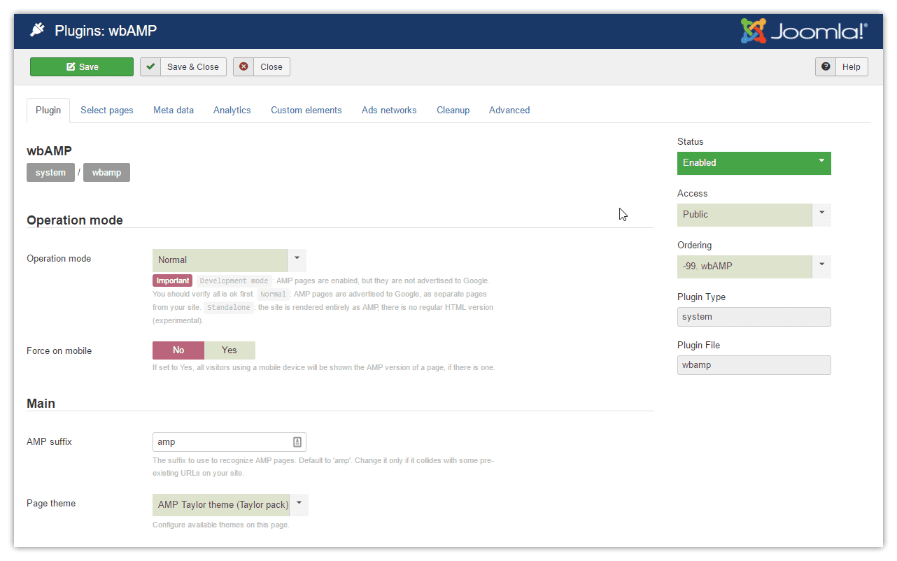Select the Plugin tab
Image resolution: width=897 pixels, height=561 pixels.
click(x=48, y=111)
